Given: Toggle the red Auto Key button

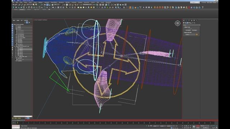Looking at the screenshot, I should point(198,126).
